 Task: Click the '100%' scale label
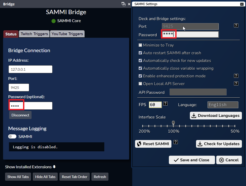pos(173,131)
